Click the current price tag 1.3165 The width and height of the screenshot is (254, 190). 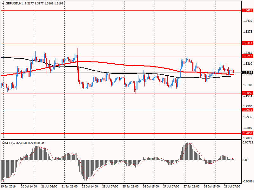248,73
